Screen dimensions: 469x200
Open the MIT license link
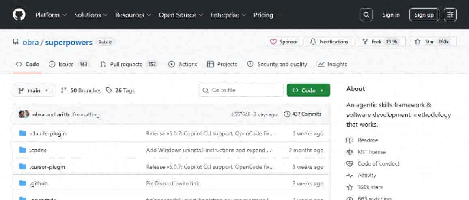371,152
